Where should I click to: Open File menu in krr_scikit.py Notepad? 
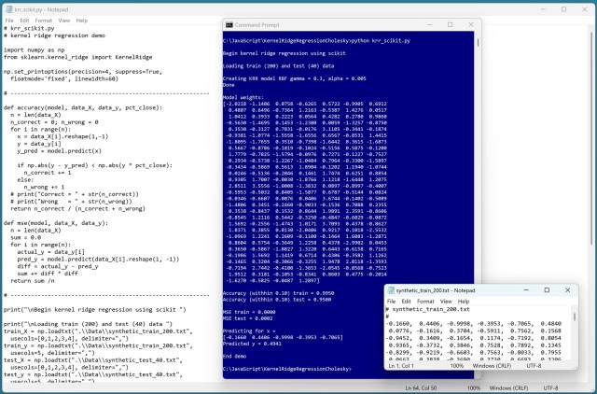(9, 20)
